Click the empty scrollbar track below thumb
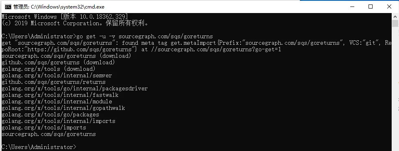399x151 pixels. (395, 89)
